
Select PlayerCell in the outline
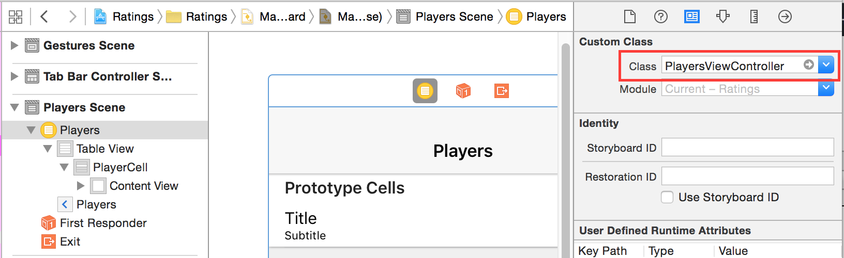point(120,167)
